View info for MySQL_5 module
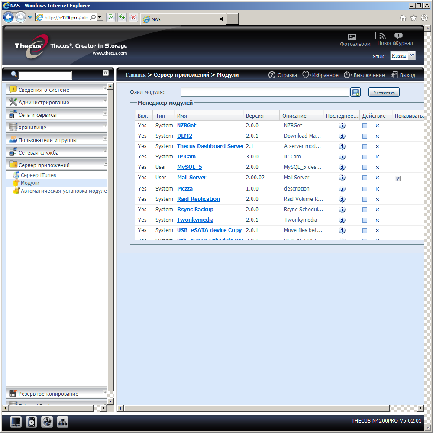 tap(342, 167)
